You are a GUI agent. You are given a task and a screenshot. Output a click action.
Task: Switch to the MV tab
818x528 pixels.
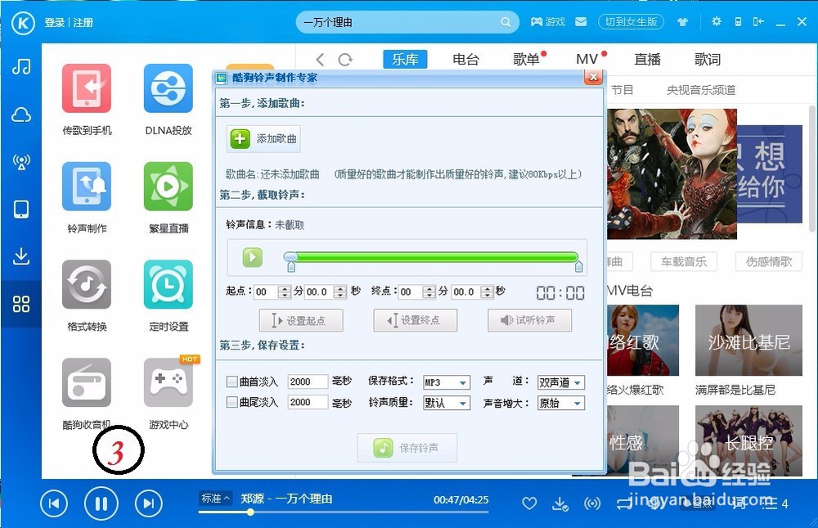(x=587, y=60)
